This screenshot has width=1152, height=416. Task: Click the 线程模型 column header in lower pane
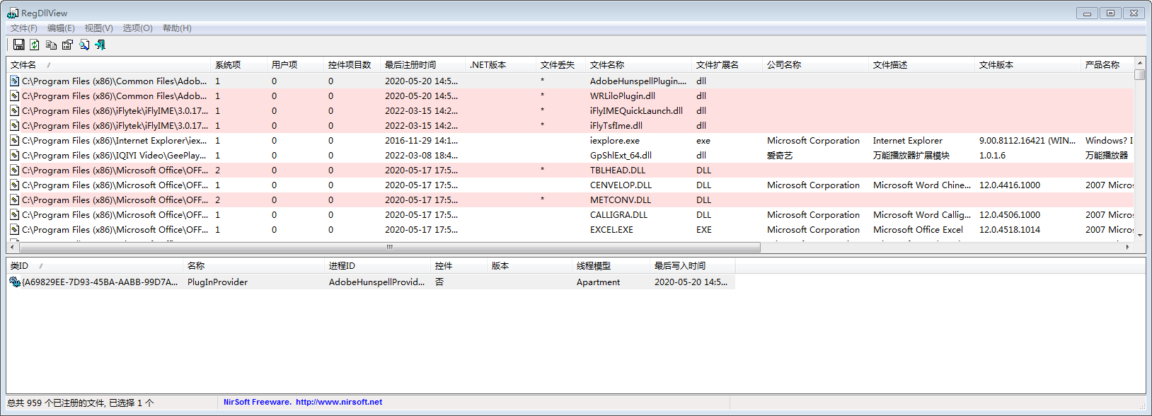[593, 266]
